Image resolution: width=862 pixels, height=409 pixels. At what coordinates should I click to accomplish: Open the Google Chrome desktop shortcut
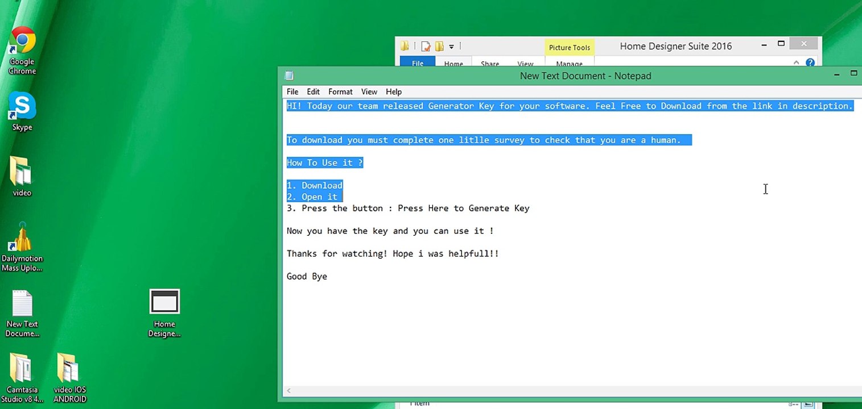(x=22, y=50)
